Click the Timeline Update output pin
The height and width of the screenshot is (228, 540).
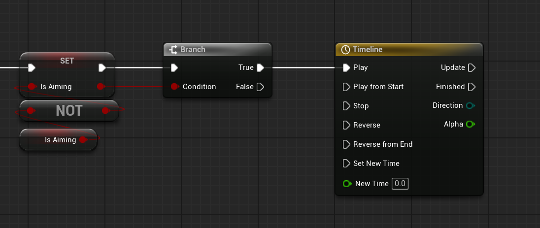472,67
